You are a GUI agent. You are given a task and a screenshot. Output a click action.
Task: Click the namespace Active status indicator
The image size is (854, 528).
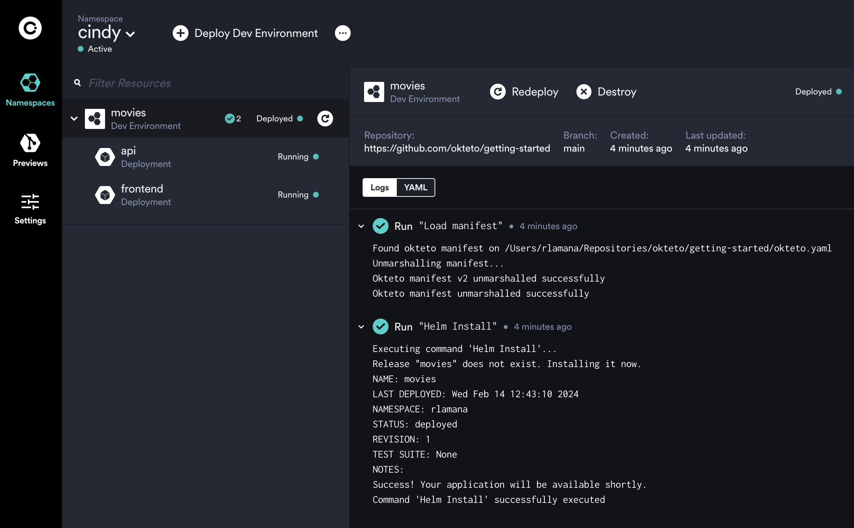[95, 49]
